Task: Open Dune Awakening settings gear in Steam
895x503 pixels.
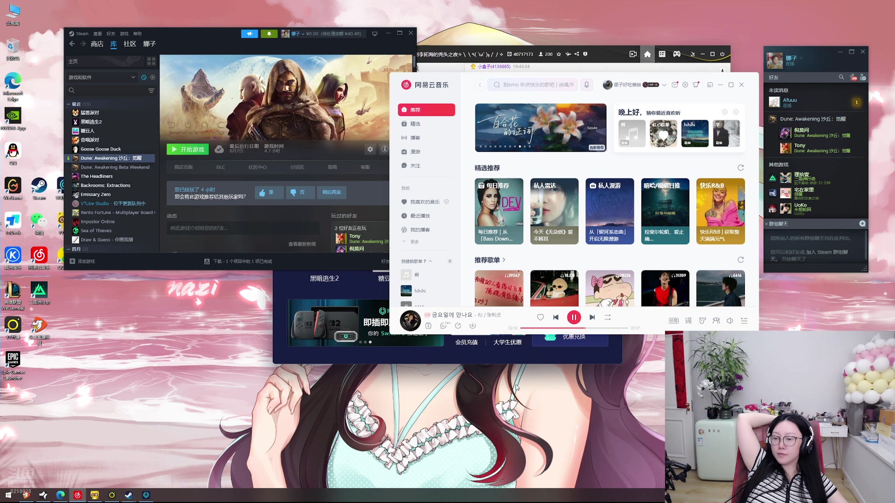Action: coord(370,149)
